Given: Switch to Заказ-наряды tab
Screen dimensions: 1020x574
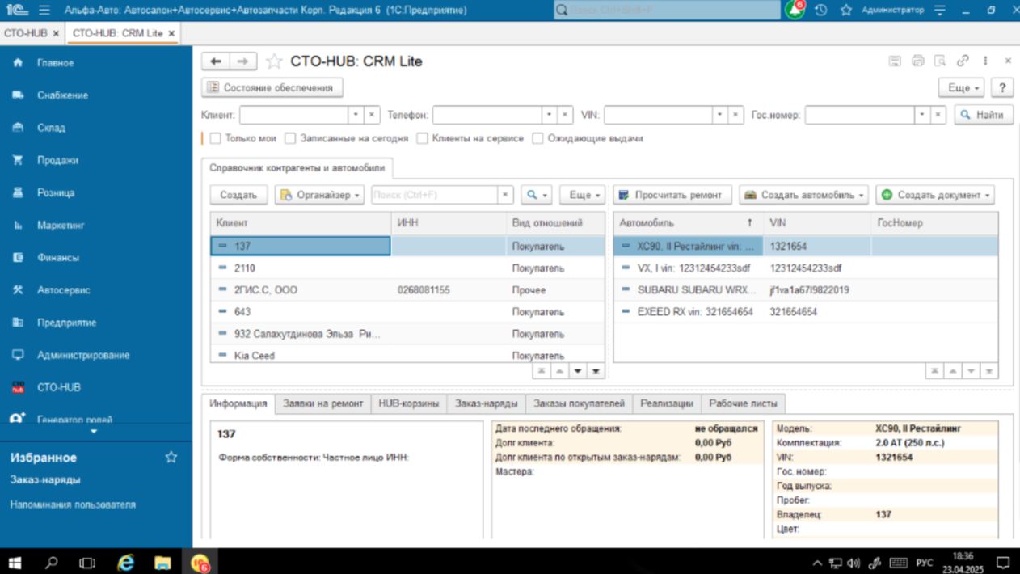Looking at the screenshot, I should pos(486,403).
